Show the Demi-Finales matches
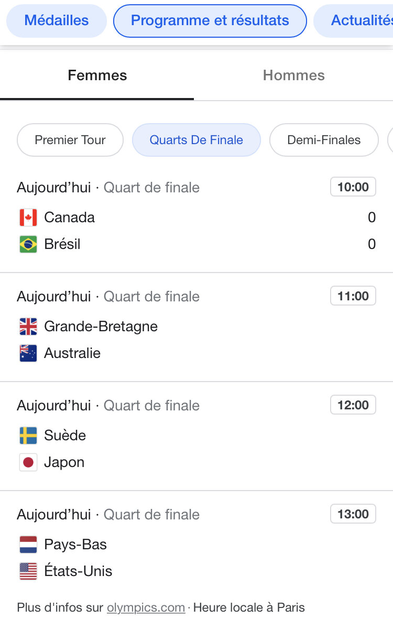The width and height of the screenshot is (393, 619). tap(324, 140)
